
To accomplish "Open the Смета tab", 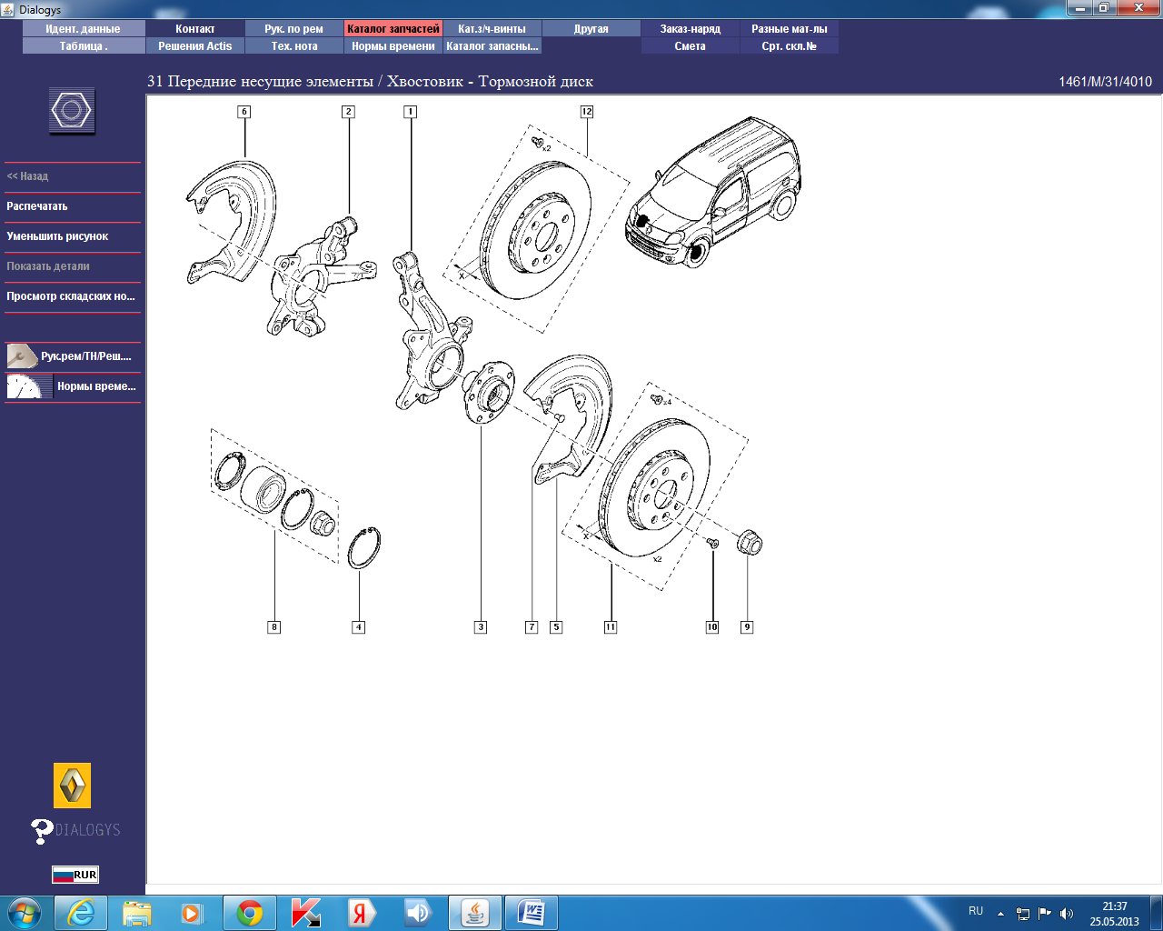I will coord(691,46).
